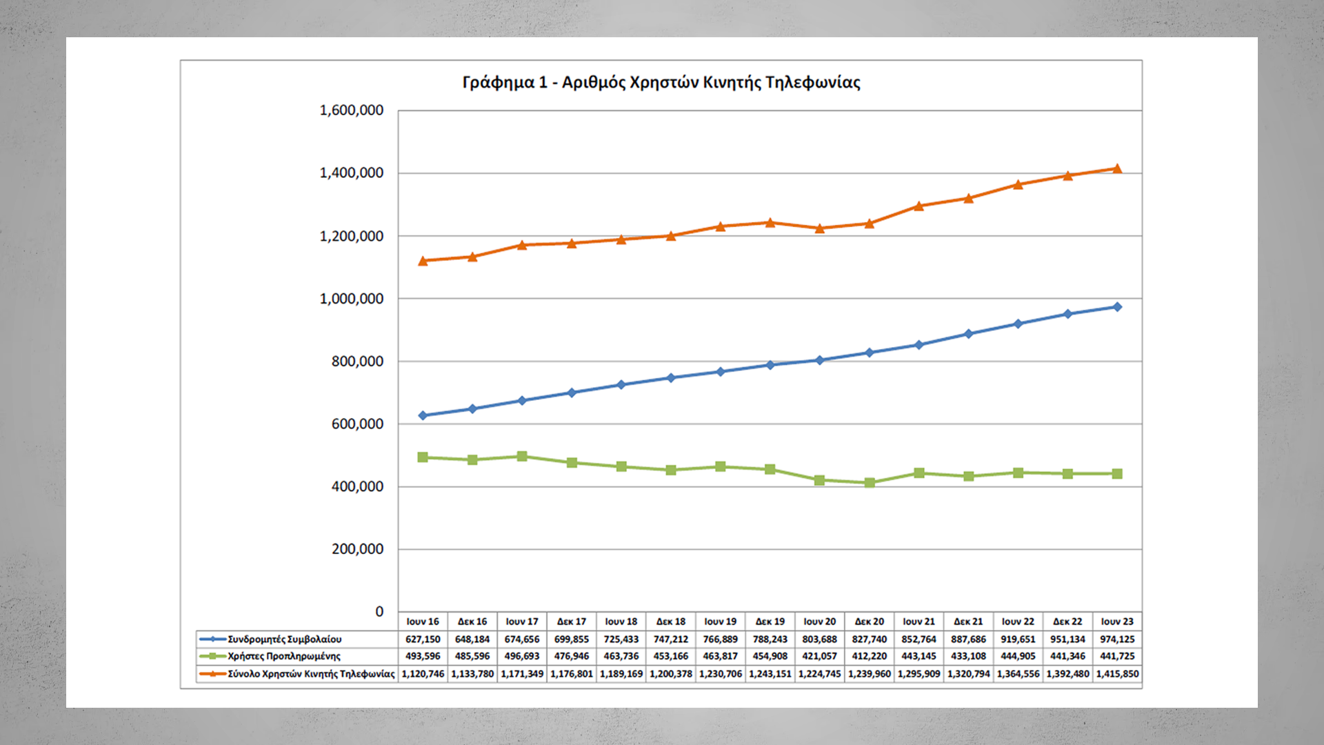
Task: Click the chart title Γράφημα 1
Action: pos(661,82)
